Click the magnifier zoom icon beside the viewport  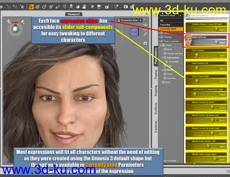(145, 34)
